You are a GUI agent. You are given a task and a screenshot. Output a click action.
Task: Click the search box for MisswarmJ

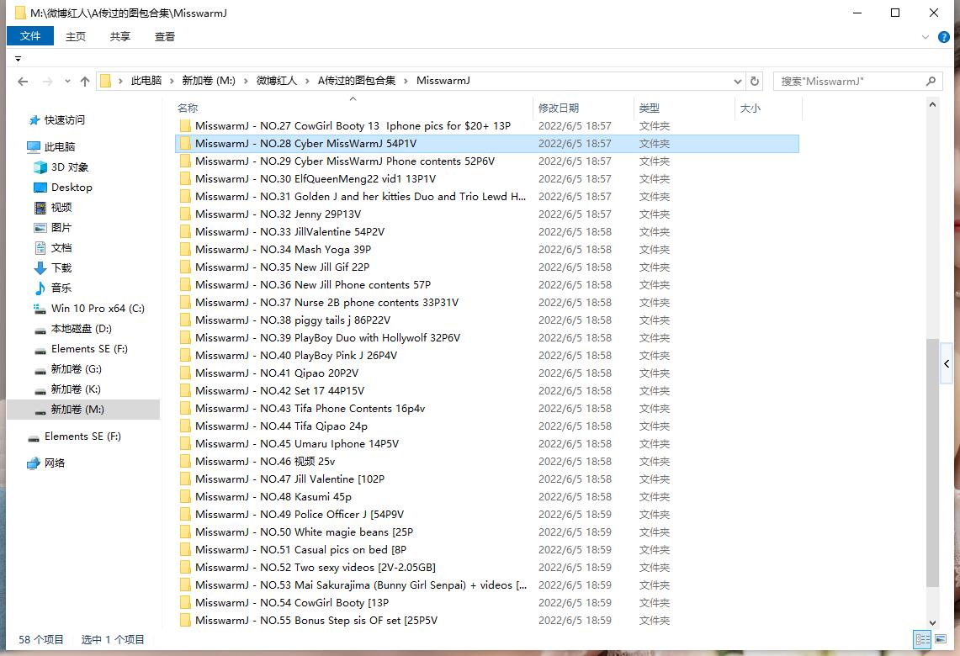pos(850,82)
